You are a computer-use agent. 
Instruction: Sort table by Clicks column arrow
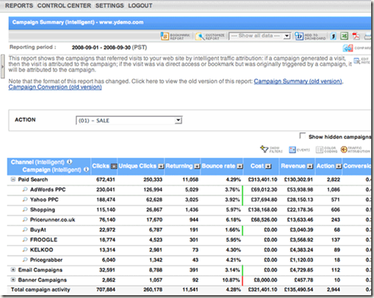(x=114, y=166)
